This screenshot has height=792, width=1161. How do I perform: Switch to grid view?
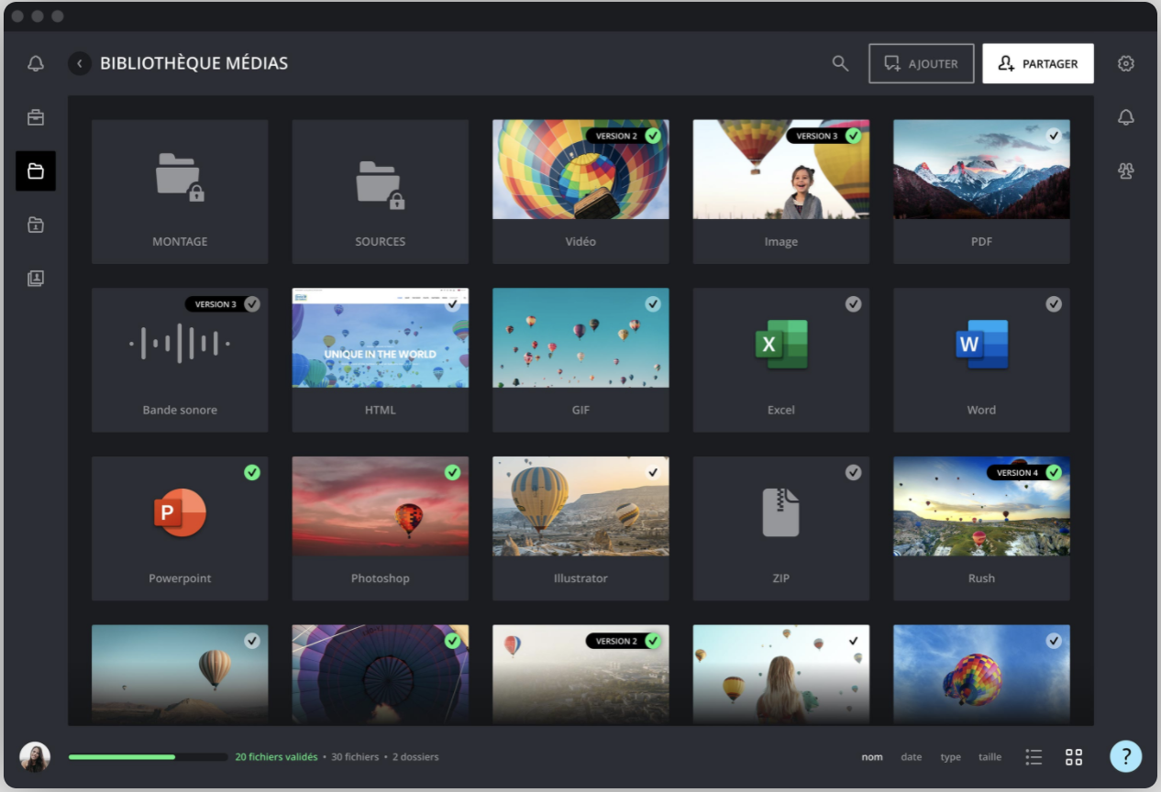click(1074, 757)
